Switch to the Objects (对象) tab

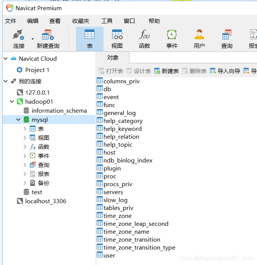point(113,58)
